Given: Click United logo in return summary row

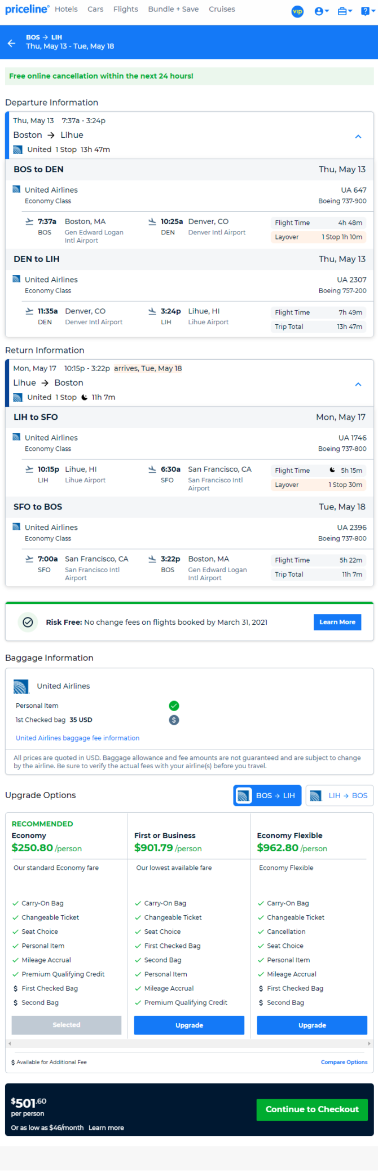Looking at the screenshot, I should [17, 397].
